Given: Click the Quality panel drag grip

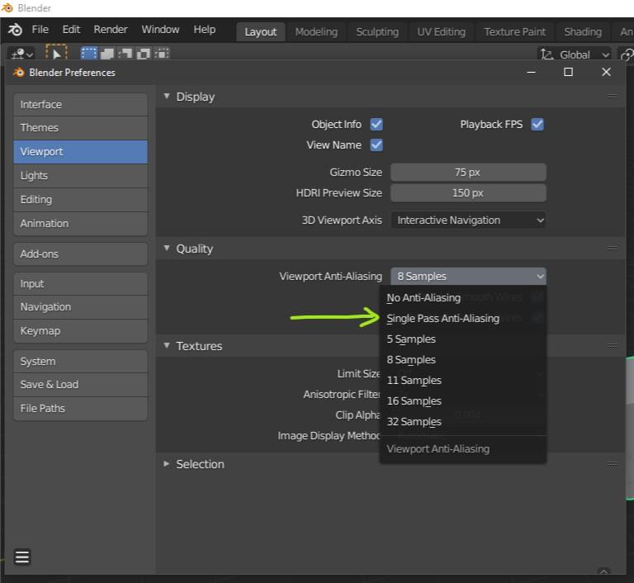Looking at the screenshot, I should click(x=613, y=248).
